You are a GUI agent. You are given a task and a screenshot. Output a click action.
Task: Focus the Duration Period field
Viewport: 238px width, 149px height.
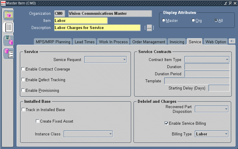(207, 74)
